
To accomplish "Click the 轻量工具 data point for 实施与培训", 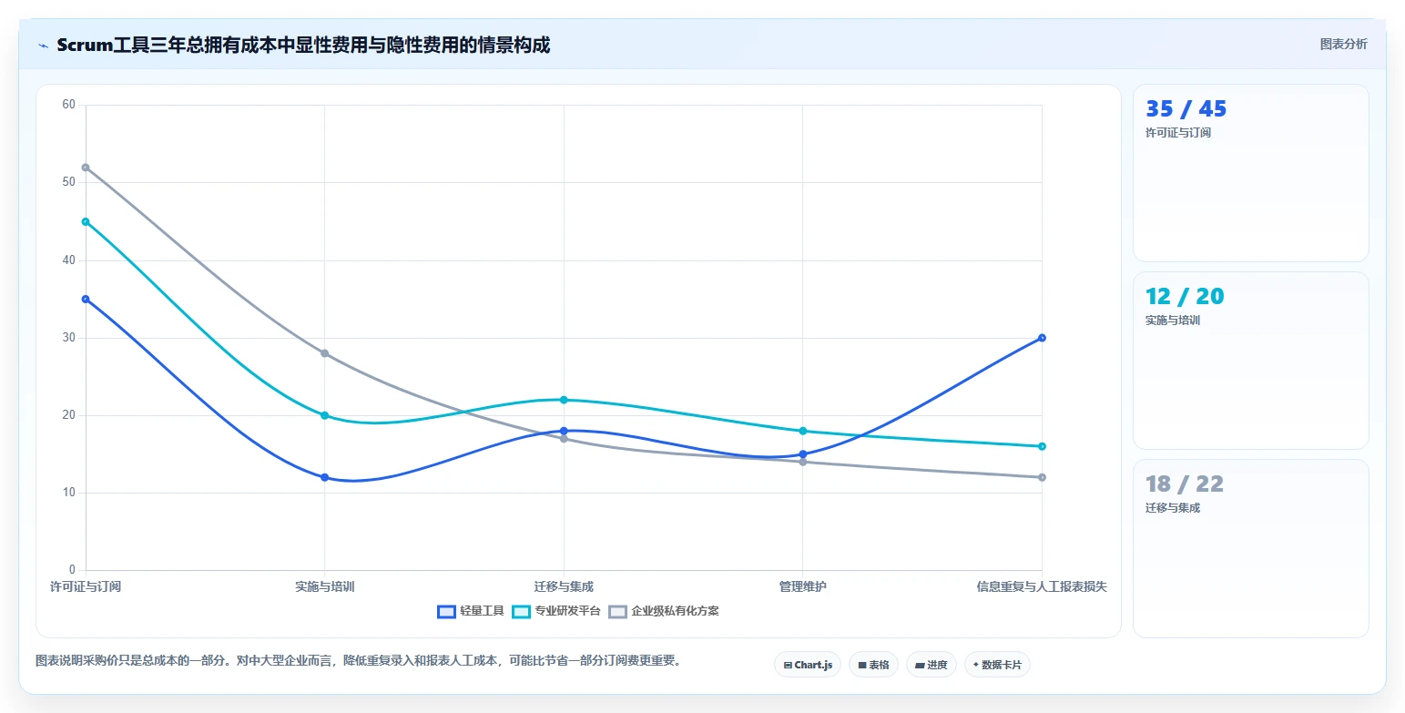I will click(324, 477).
